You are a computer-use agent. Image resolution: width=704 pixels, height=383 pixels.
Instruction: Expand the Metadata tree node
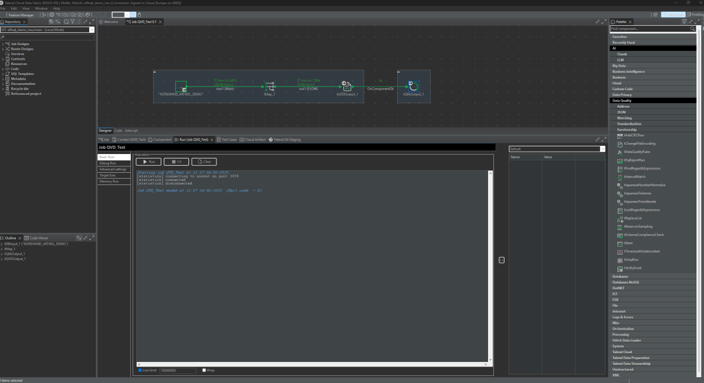click(x=3, y=79)
